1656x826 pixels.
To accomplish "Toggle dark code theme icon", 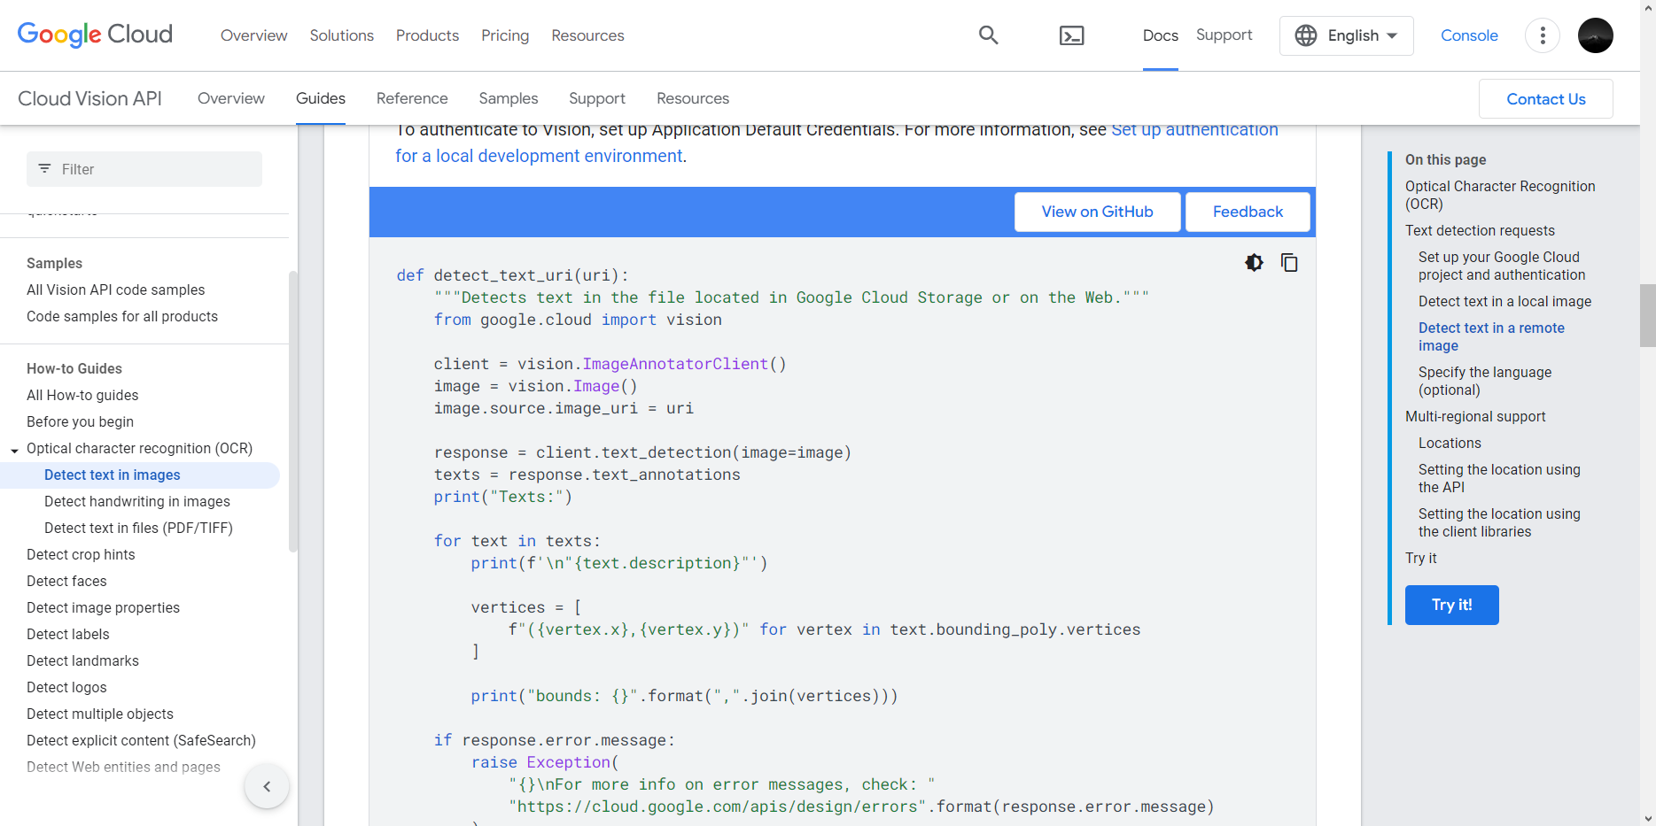I will click(1254, 263).
